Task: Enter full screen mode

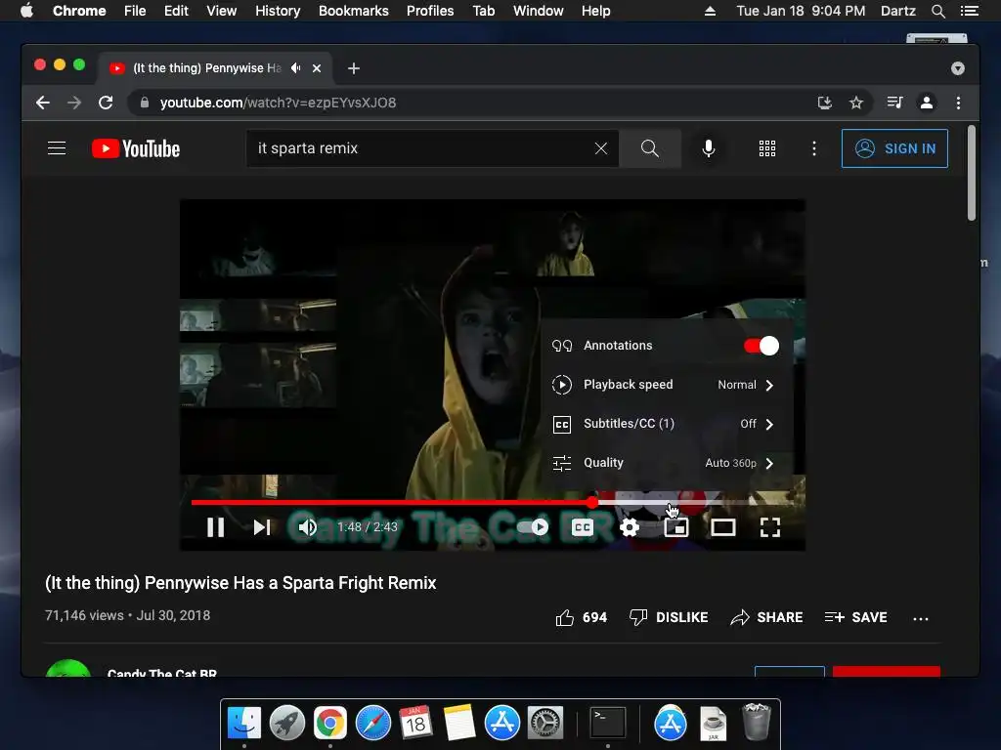Action: pos(770,527)
